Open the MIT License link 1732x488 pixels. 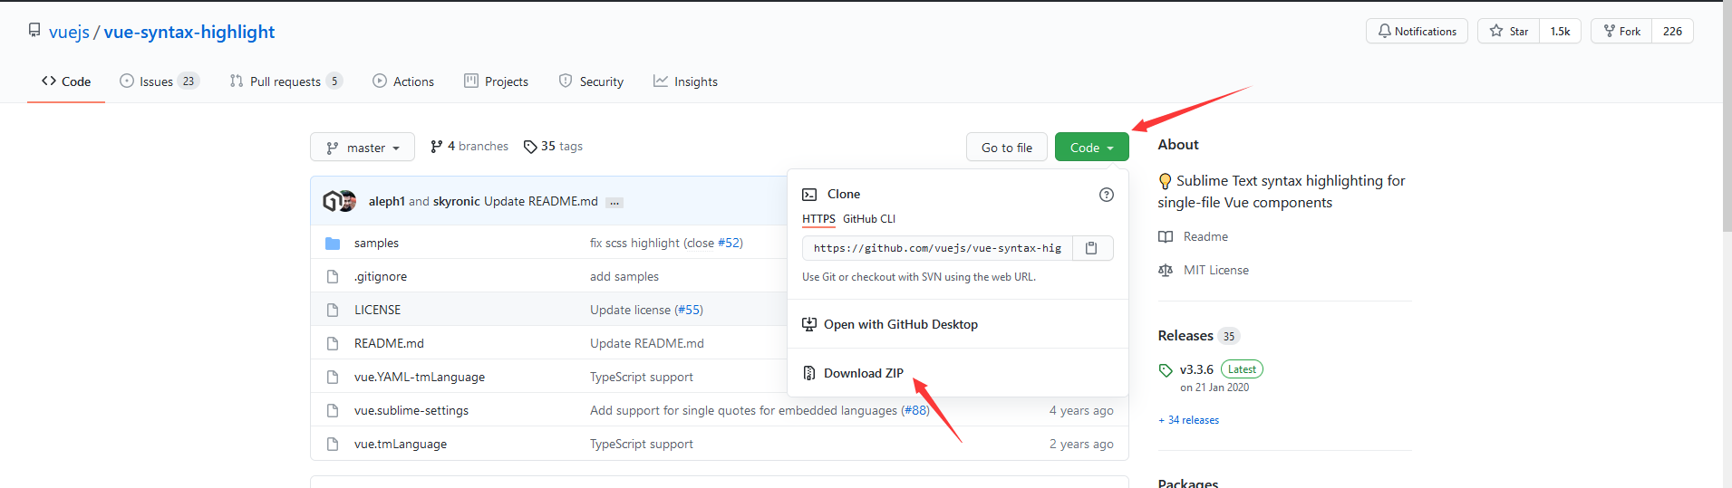(1204, 270)
